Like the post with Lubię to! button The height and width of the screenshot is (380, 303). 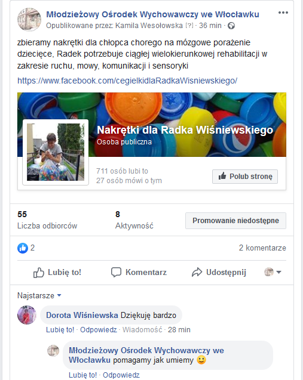[x=57, y=273]
